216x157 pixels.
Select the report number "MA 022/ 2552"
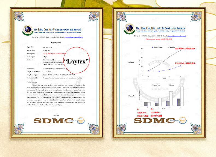click(47, 47)
